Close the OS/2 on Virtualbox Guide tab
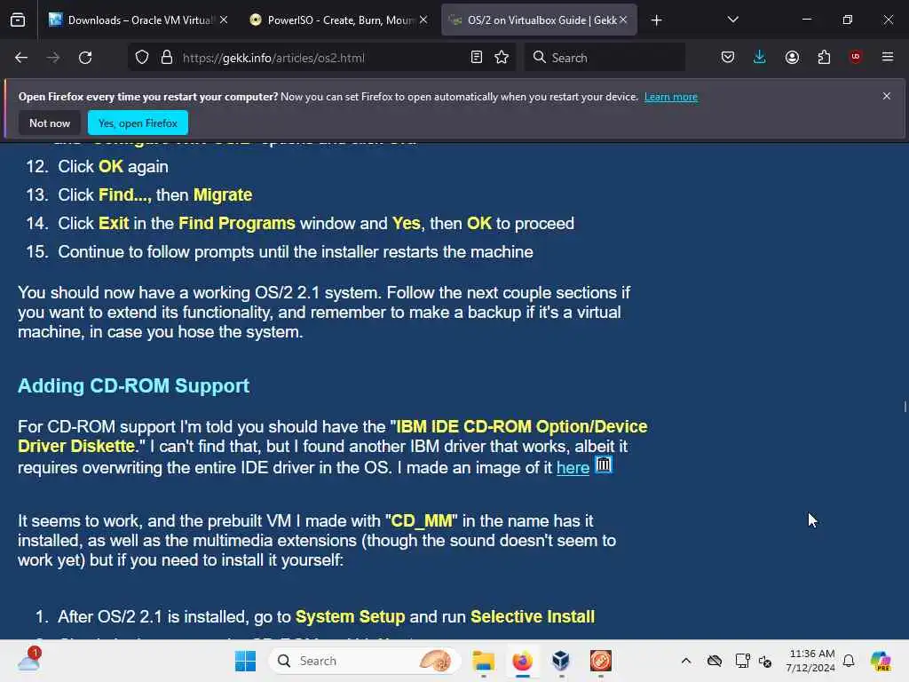The width and height of the screenshot is (909, 682). [x=624, y=20]
